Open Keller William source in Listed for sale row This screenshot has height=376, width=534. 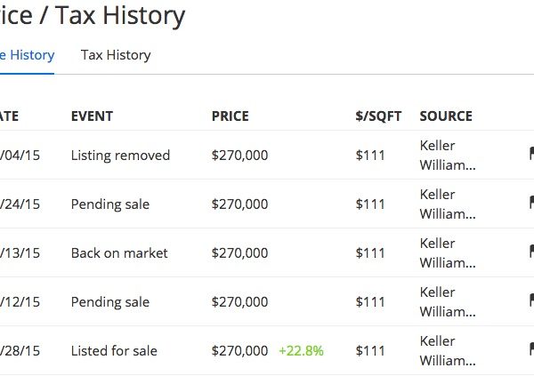coord(448,351)
